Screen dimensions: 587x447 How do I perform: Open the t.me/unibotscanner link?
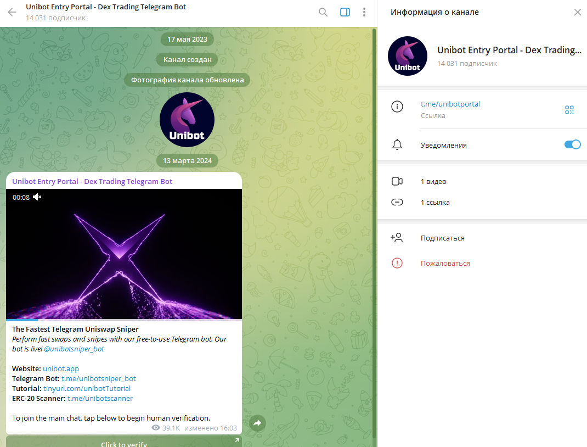coord(100,398)
